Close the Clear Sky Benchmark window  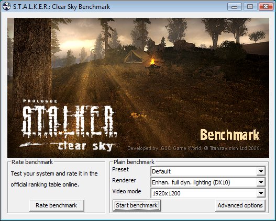click(266, 7)
